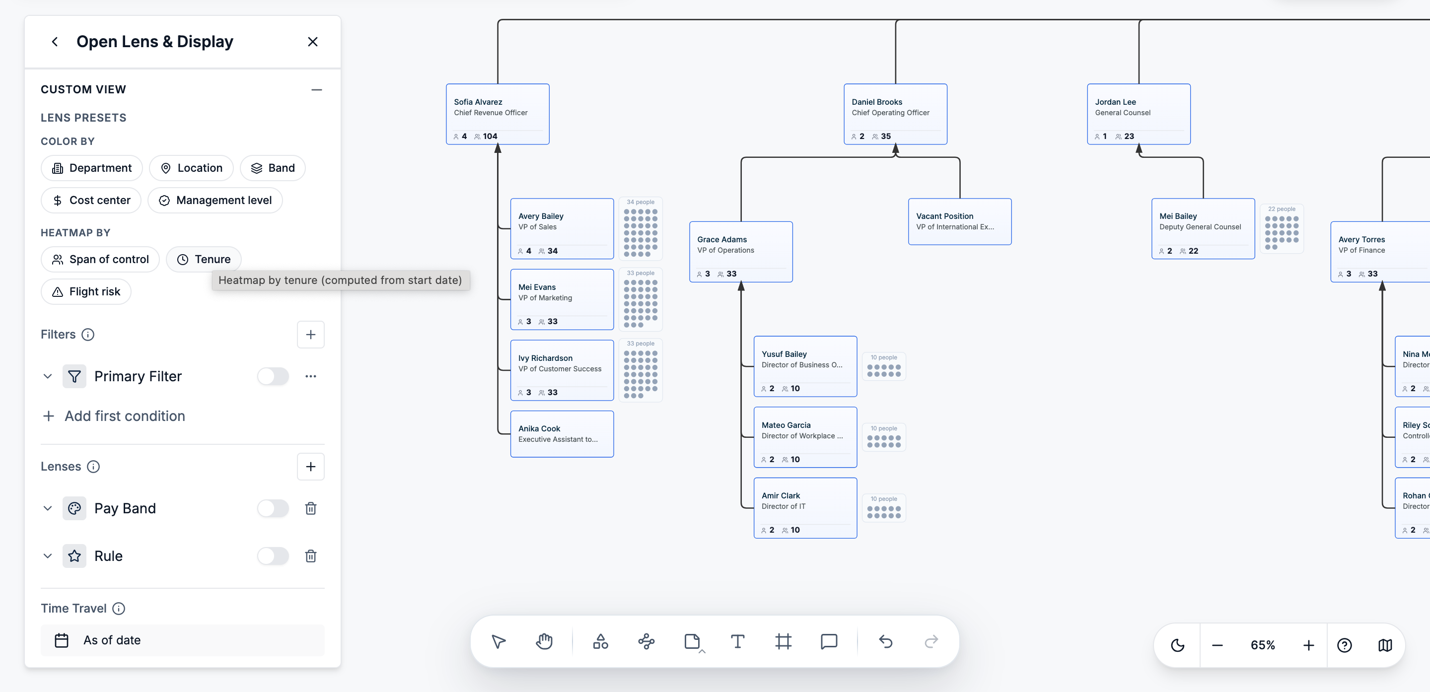This screenshot has height=692, width=1430.
Task: Collapse the Primary Filter chevron
Action: click(48, 376)
